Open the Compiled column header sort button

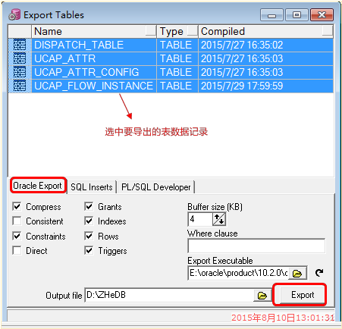[328, 31]
